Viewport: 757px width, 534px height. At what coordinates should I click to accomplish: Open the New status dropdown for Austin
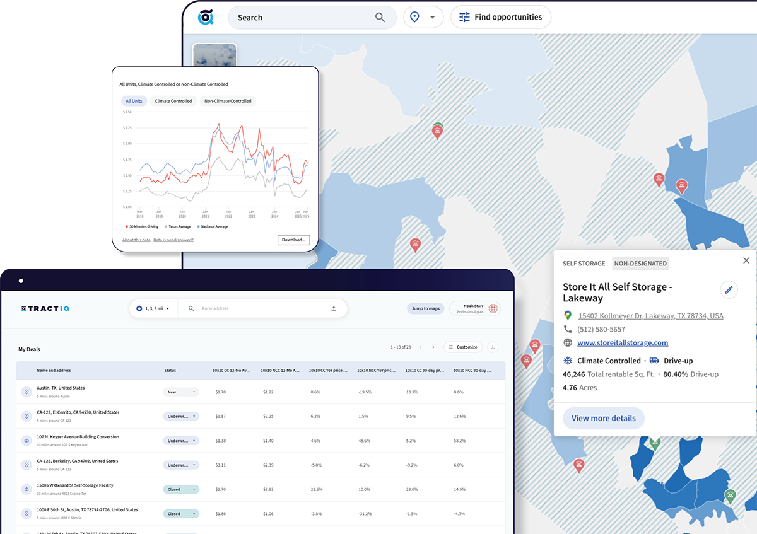180,392
